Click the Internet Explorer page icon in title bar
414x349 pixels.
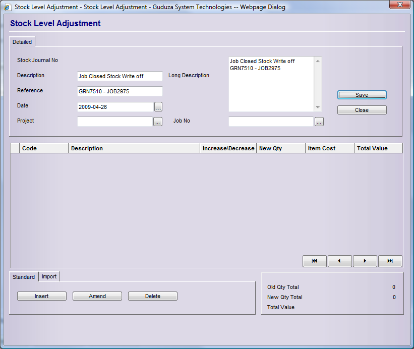8,7
